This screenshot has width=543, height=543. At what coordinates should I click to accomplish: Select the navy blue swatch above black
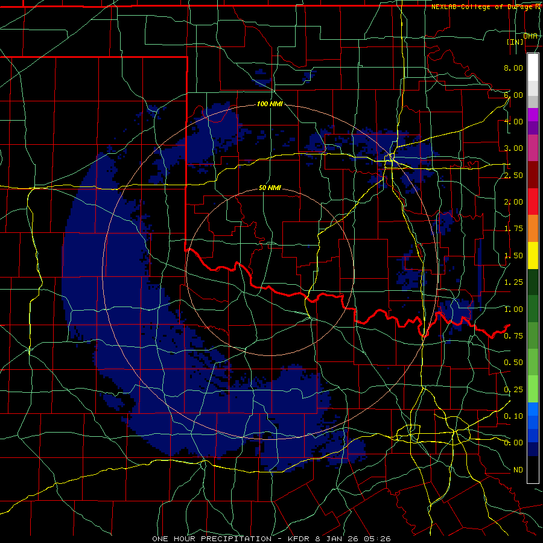pyautogui.click(x=533, y=449)
